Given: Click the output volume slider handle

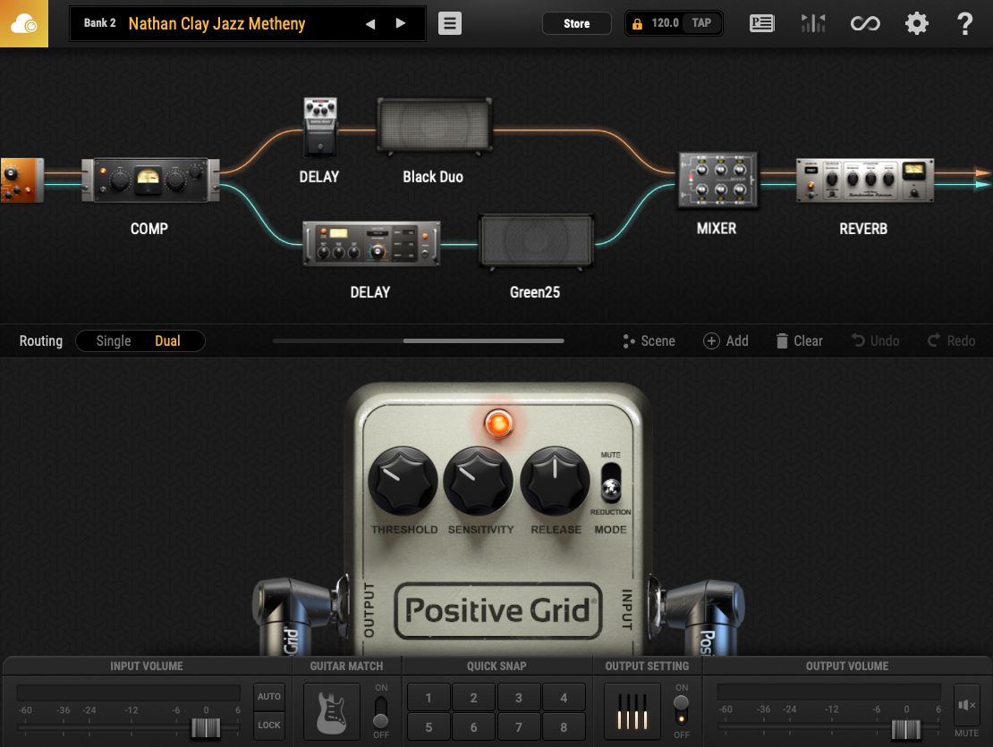Looking at the screenshot, I should click(x=906, y=728).
